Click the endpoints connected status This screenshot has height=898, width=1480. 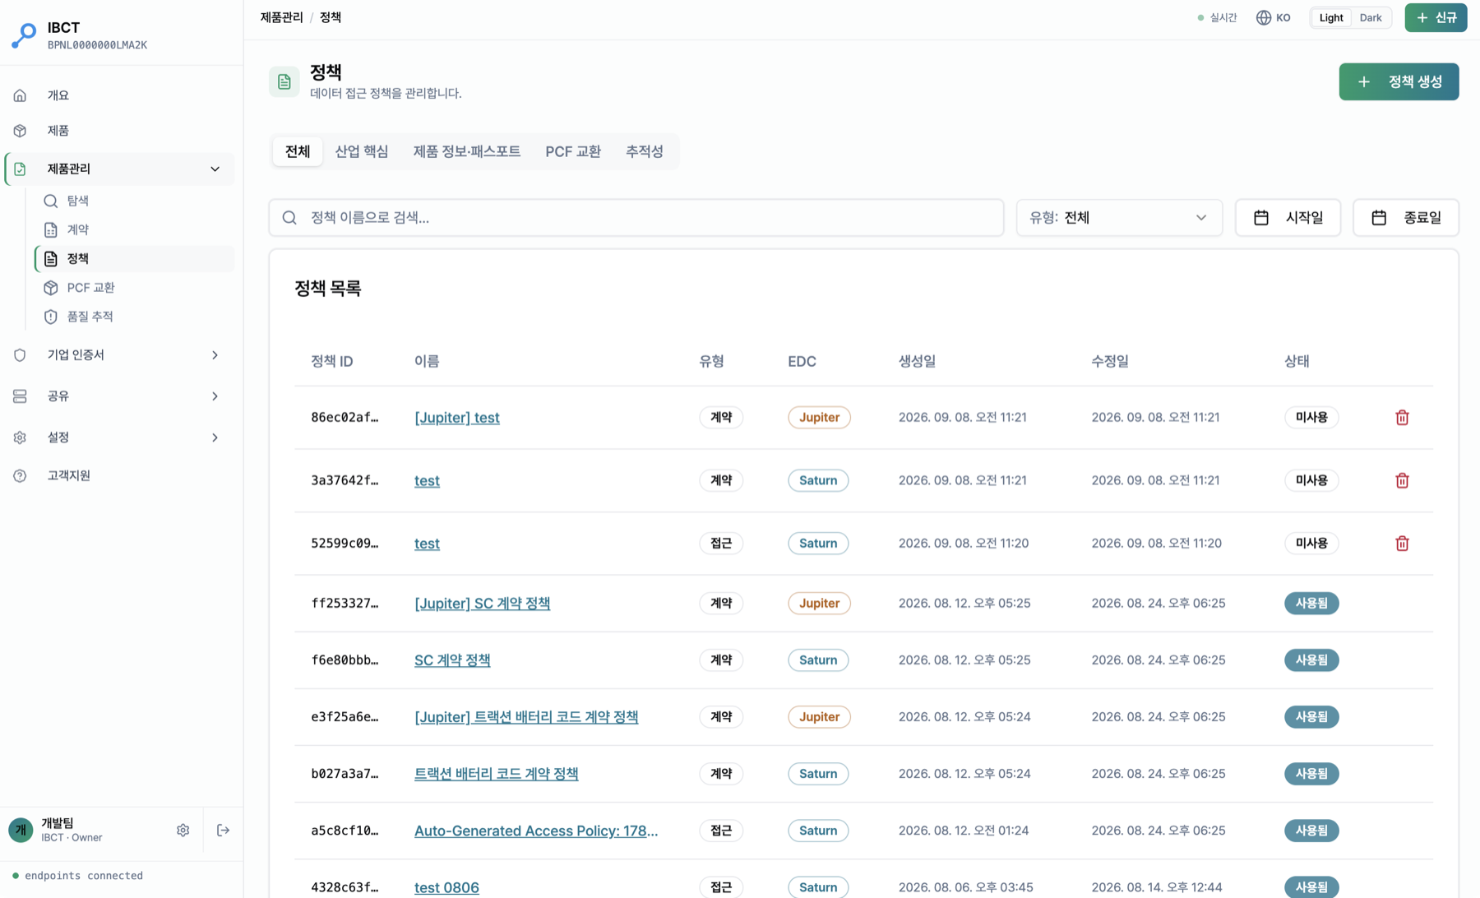[77, 876]
